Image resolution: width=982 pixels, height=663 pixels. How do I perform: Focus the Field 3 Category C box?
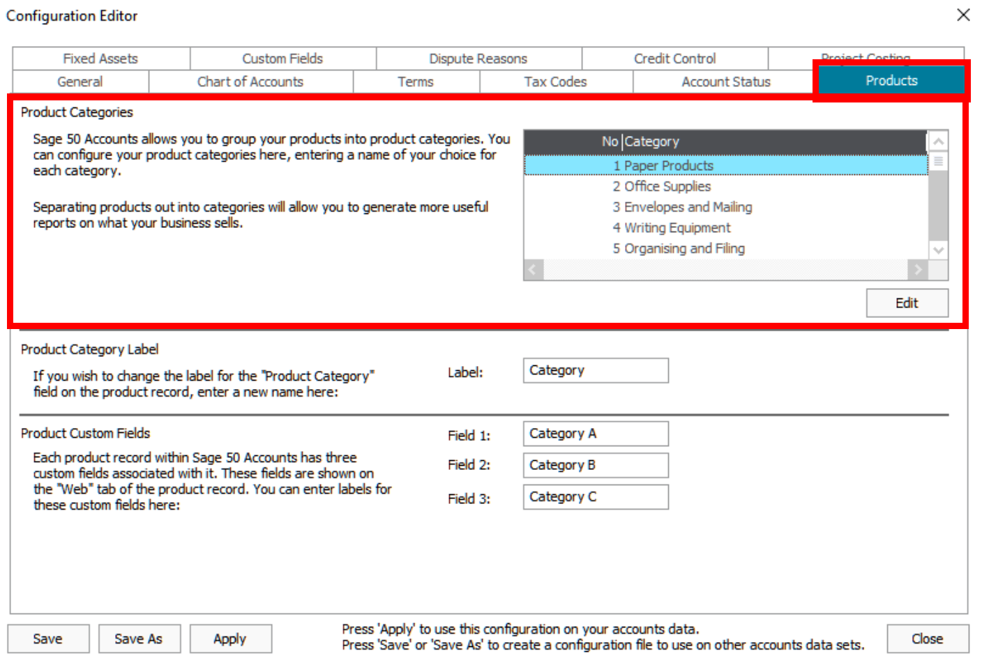[595, 497]
